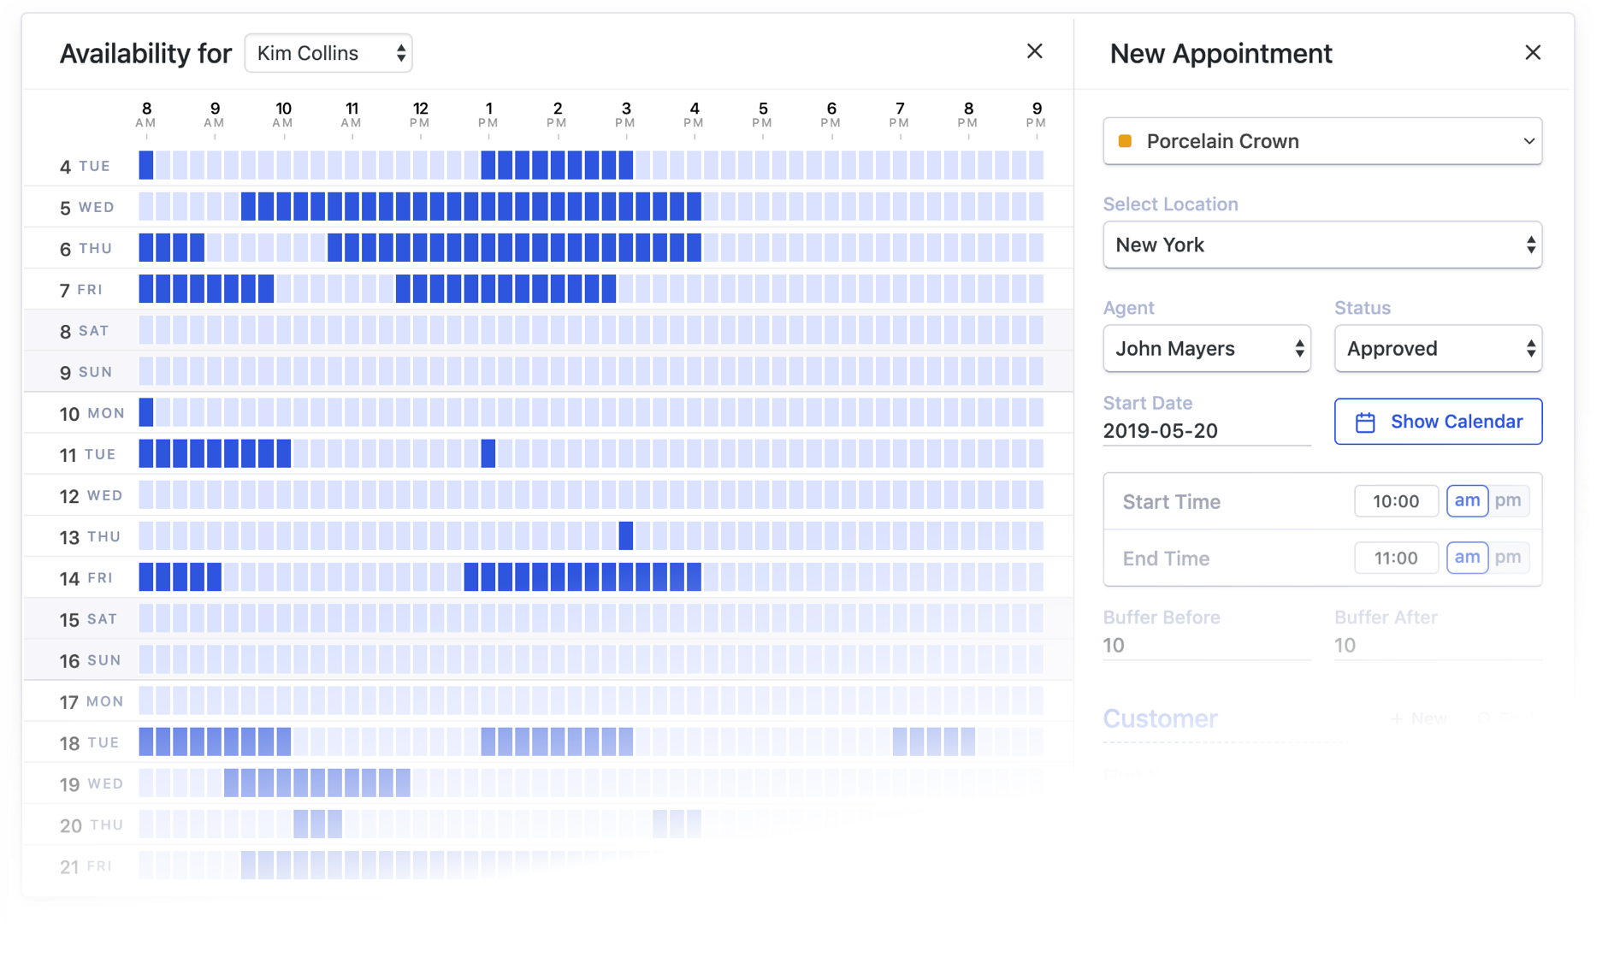The image size is (1620, 975).
Task: Click the Show Calendar button
Action: pyautogui.click(x=1438, y=422)
